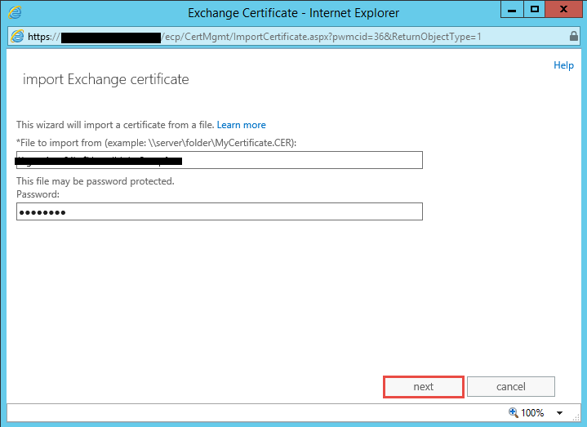Open the Help link
This screenshot has height=427, width=587.
(x=563, y=65)
